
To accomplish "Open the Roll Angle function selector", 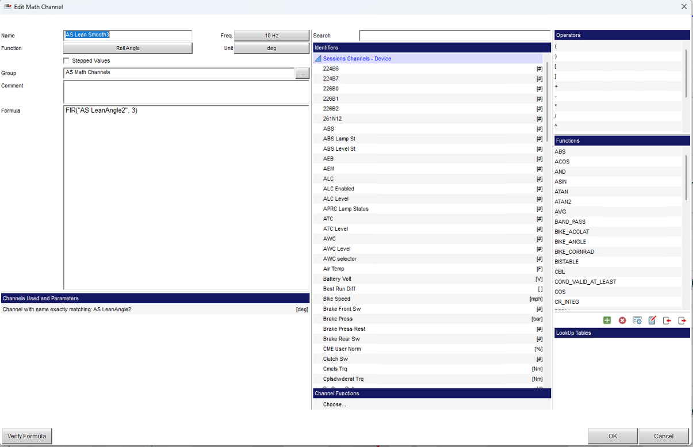I will [128, 48].
